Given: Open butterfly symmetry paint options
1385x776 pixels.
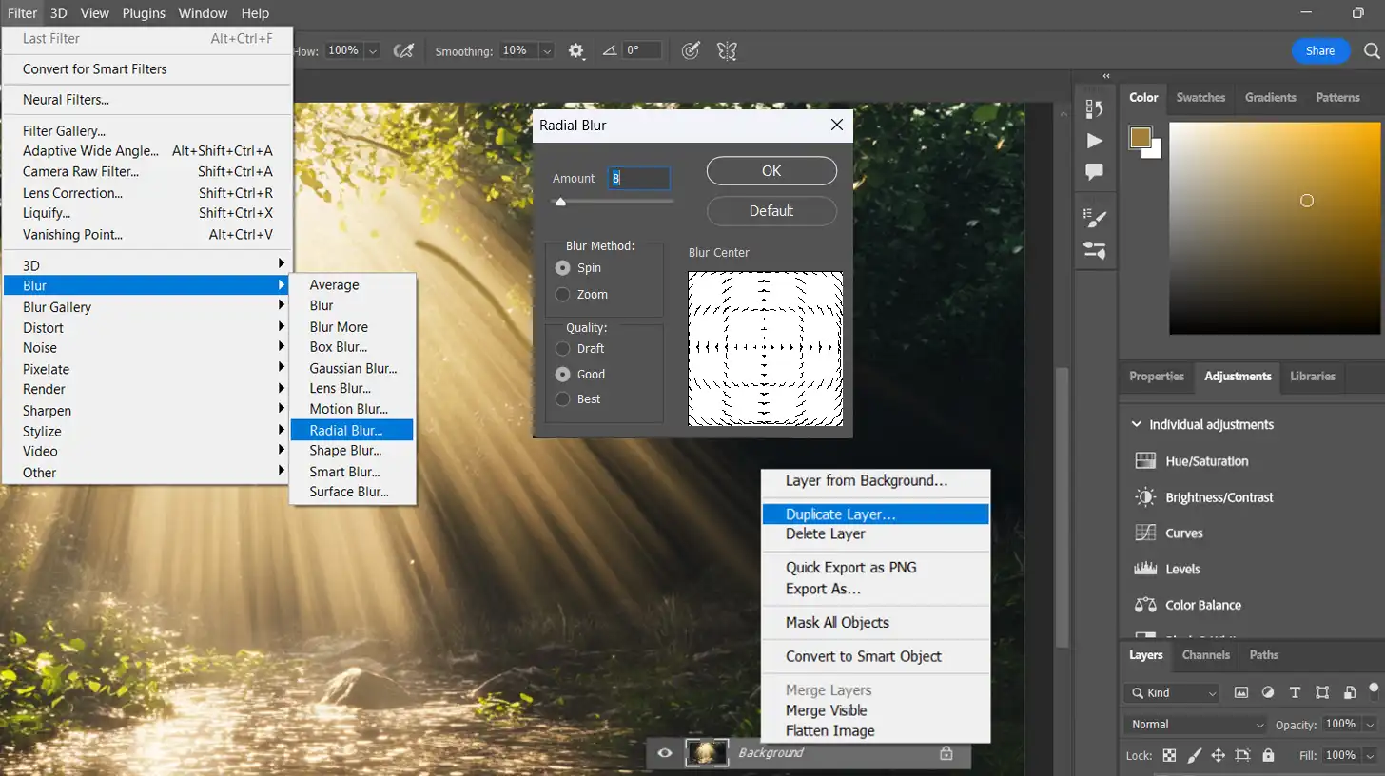Looking at the screenshot, I should tap(728, 50).
